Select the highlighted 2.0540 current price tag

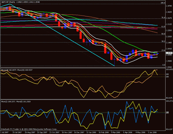point(169,53)
